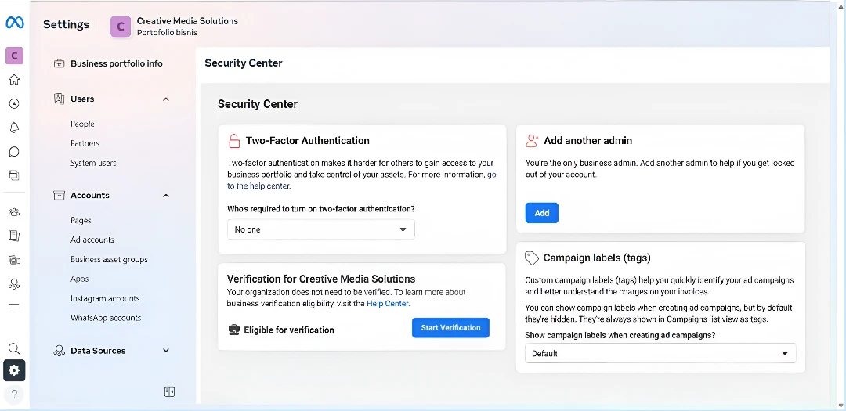Viewport: 846px width, 411px height.
Task: Click the Portofolio bisnis subtitle
Action: coord(167,33)
